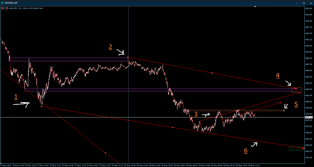The image size is (314, 167).
Task: Select the white arrow left of label 5
Action: pyautogui.click(x=286, y=106)
